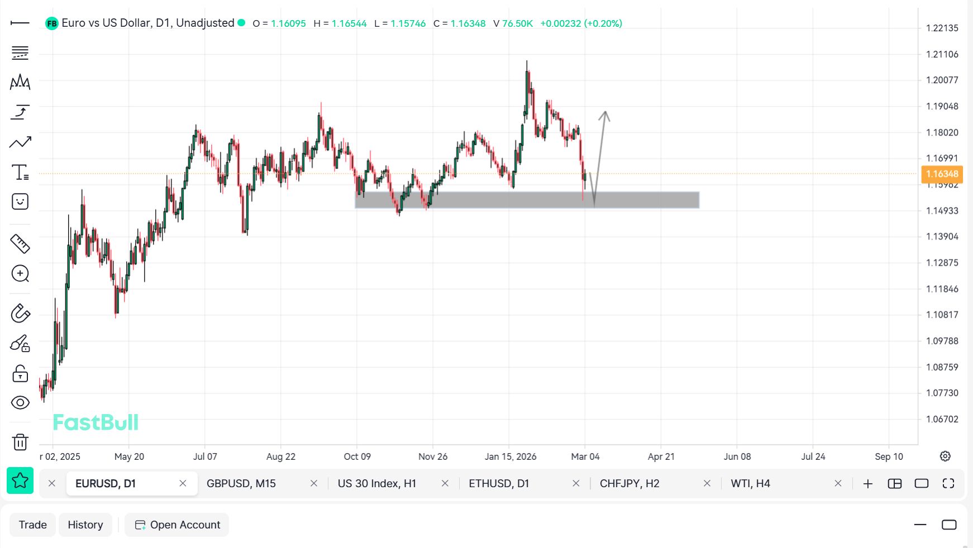Delete drawings with the trash icon
The height and width of the screenshot is (548, 973).
click(20, 442)
